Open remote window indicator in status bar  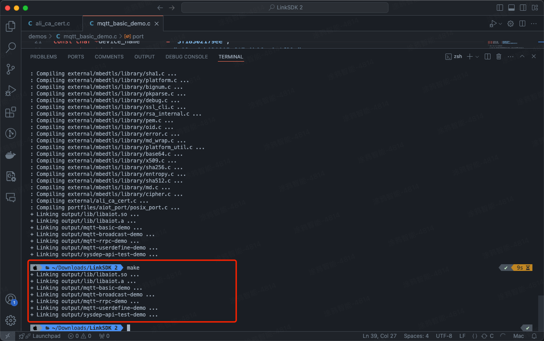point(7,336)
